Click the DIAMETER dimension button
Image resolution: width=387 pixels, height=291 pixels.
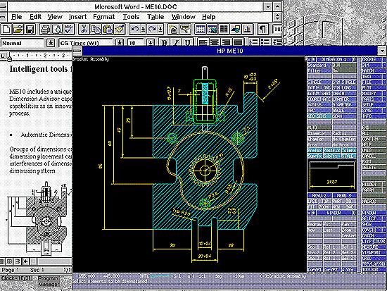tap(344, 104)
